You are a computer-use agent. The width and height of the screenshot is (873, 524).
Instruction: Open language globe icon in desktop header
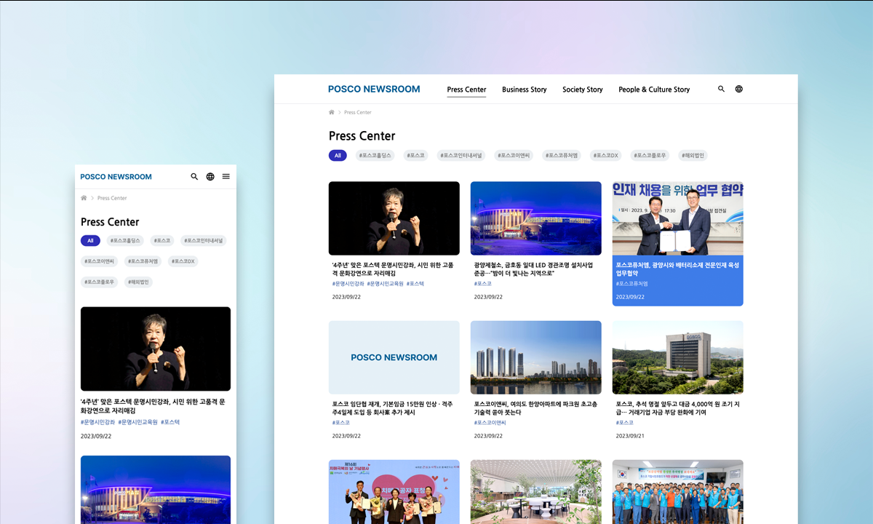pos(739,89)
